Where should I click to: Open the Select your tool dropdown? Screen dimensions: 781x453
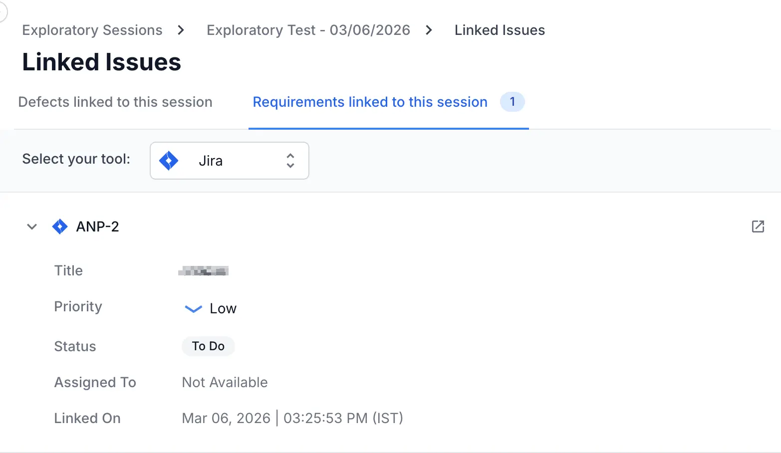(x=229, y=161)
